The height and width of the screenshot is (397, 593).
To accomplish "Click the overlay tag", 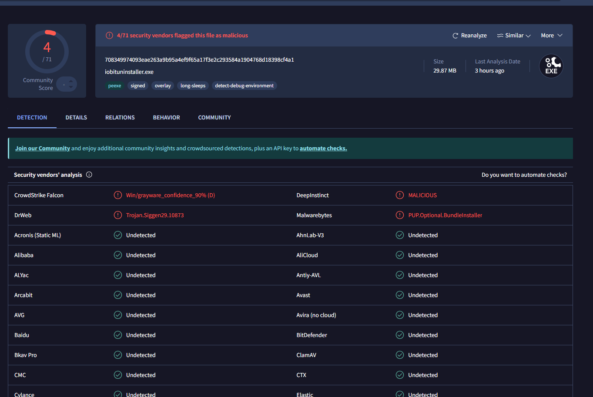I will coord(163,86).
